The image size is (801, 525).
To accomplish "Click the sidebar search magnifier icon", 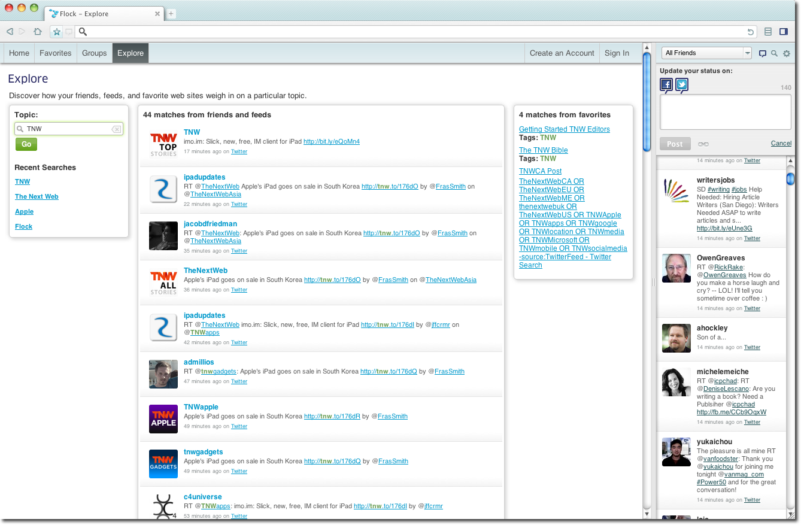I will 774,53.
